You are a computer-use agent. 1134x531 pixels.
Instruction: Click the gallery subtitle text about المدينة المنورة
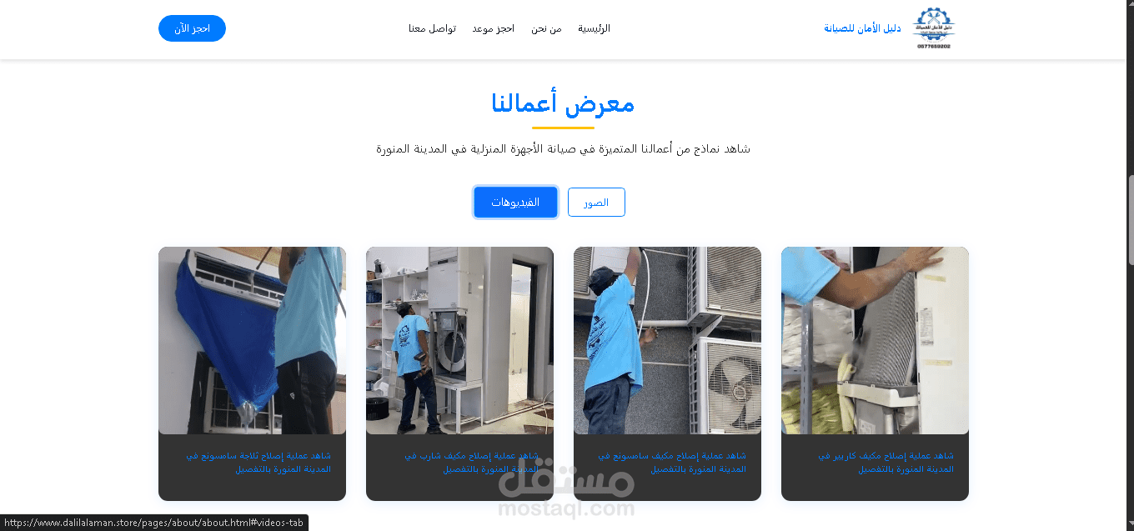tap(563, 149)
